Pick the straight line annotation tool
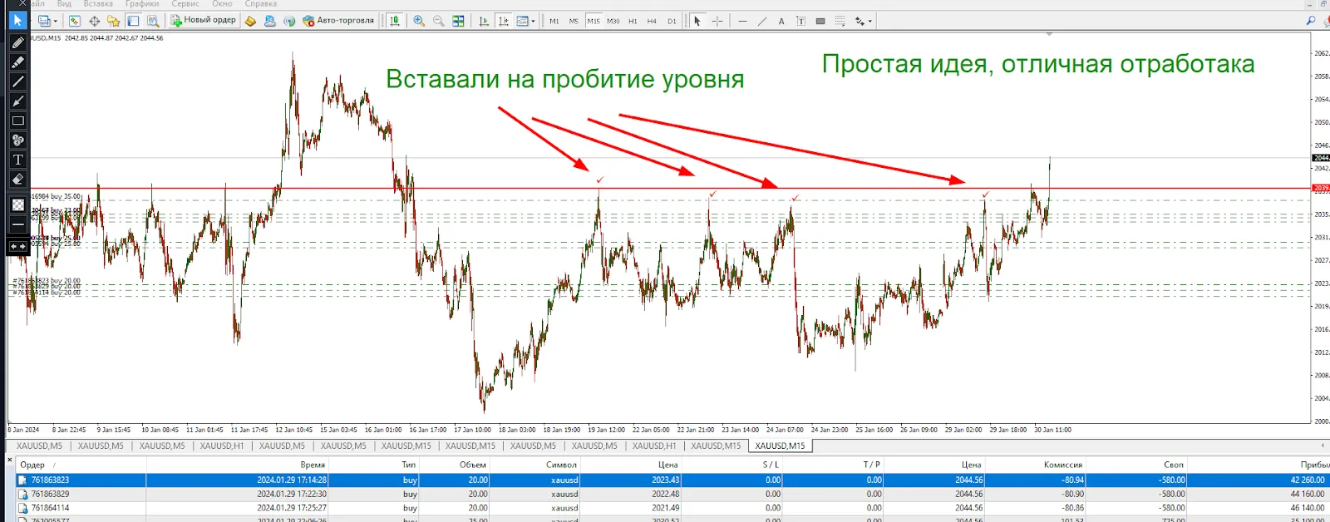Viewport: 1330px width, 522px height. [17, 81]
